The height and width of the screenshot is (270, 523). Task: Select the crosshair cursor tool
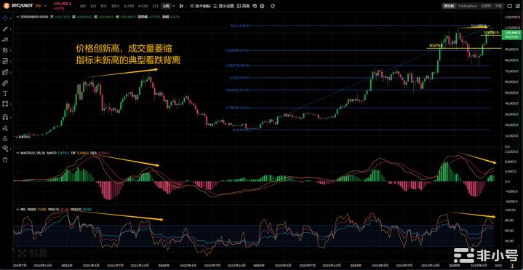(x=5, y=18)
